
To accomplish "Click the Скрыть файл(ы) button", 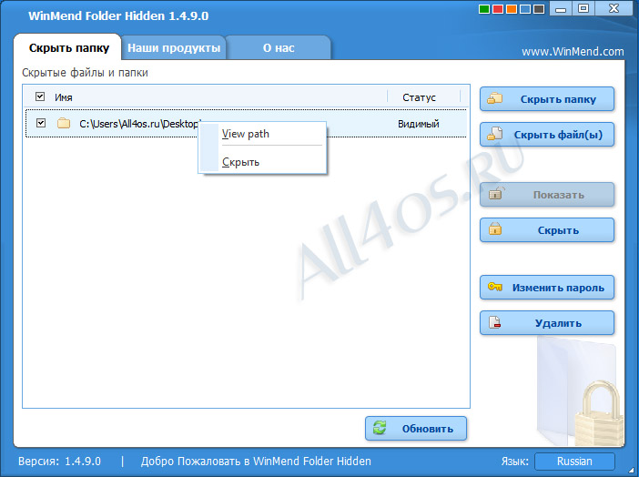I will [x=547, y=135].
